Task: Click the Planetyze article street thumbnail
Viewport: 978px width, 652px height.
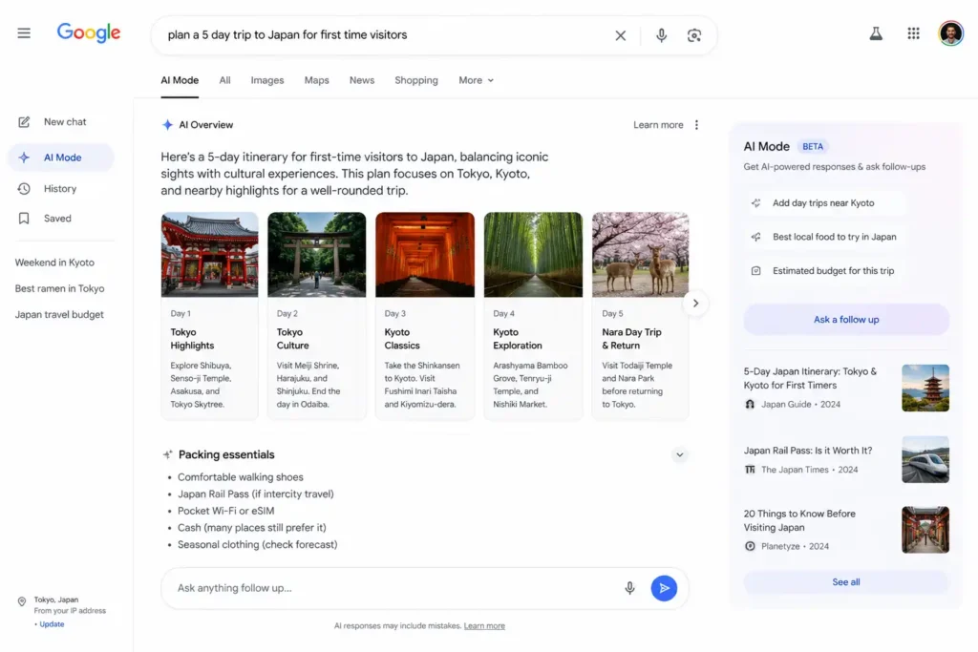Action: 925,530
